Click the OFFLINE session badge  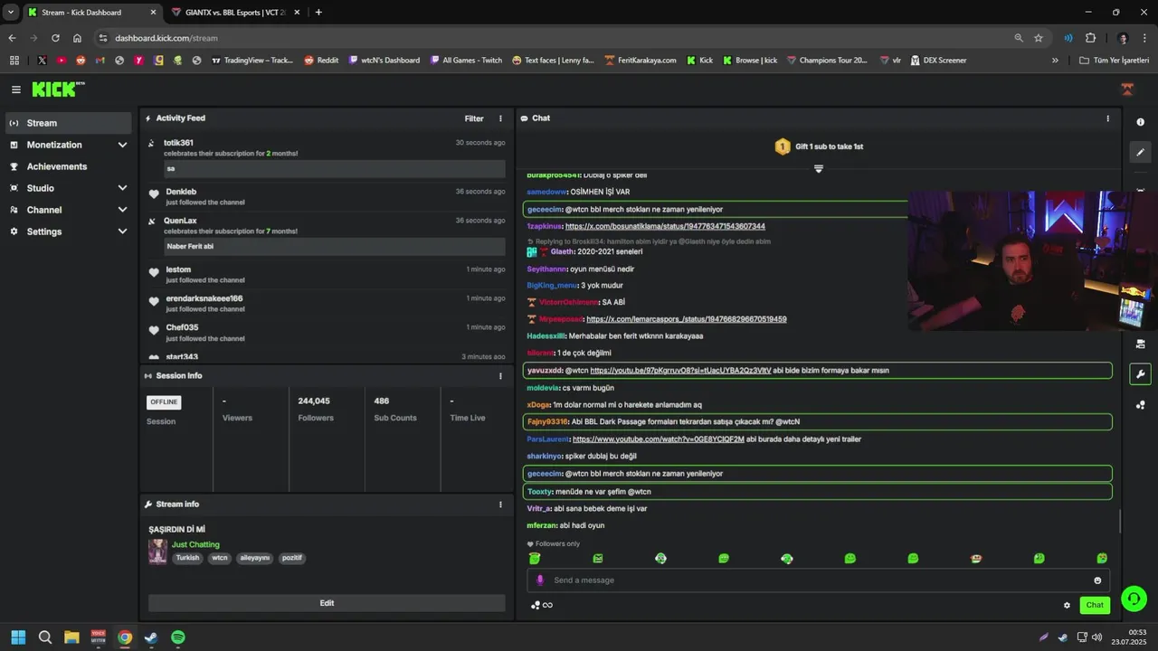(x=164, y=402)
